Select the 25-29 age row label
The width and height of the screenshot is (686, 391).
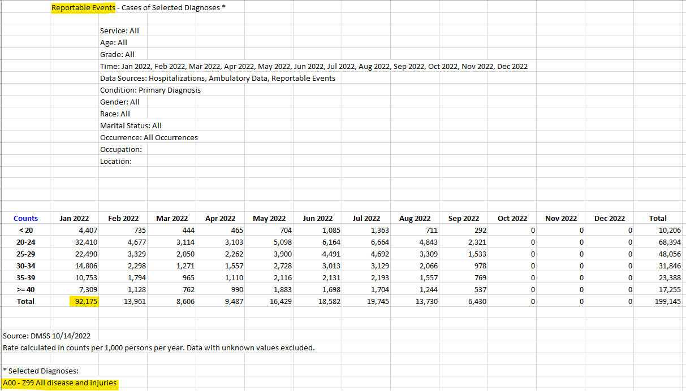pyautogui.click(x=26, y=254)
